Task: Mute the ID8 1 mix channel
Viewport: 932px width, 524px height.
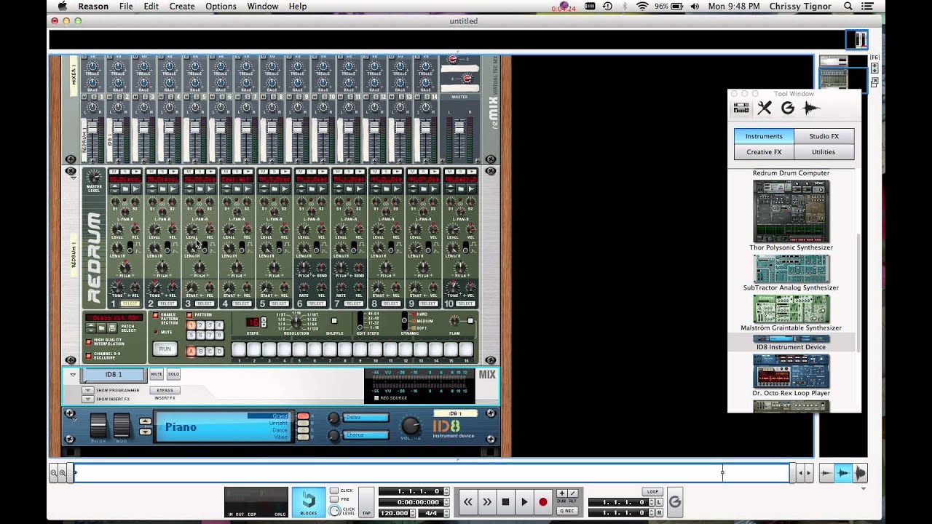Action: 157,374
